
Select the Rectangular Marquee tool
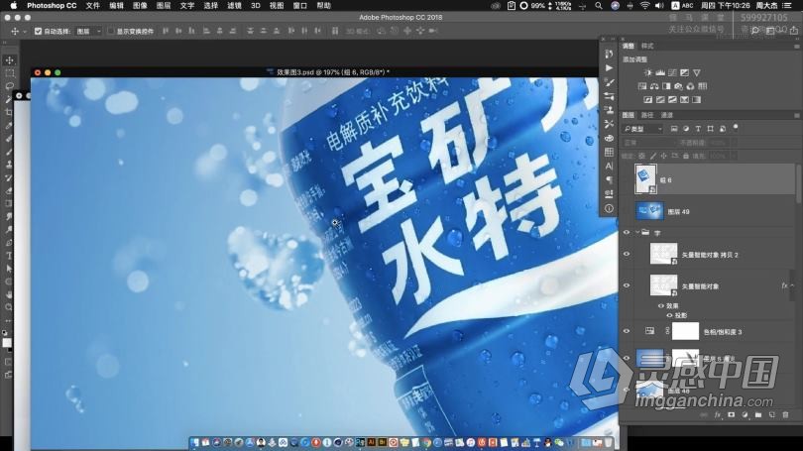click(x=9, y=73)
